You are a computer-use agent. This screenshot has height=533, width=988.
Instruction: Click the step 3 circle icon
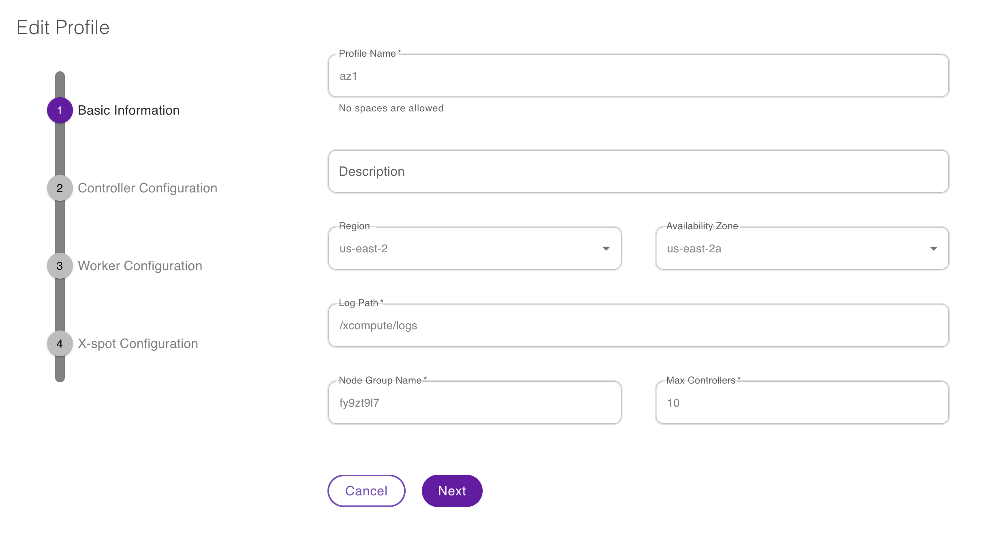(60, 266)
